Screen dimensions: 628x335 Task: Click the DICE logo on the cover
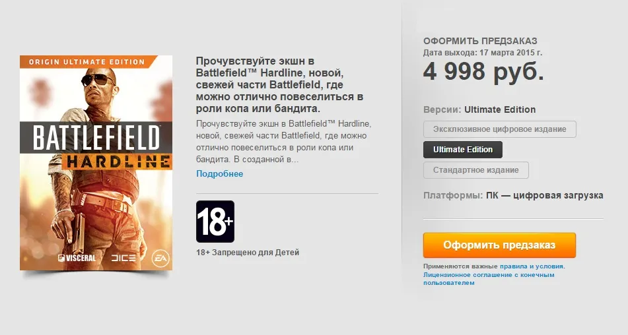[123, 258]
